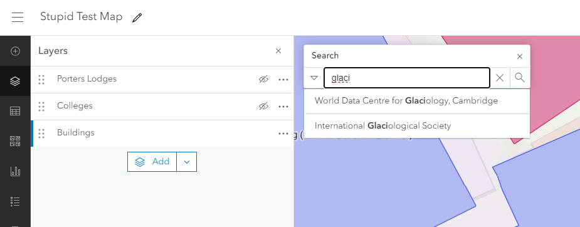Focus the search box containing glaci

pyautogui.click(x=407, y=78)
